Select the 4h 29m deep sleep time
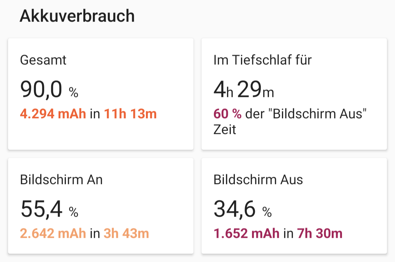Screen dimensions: 395x262 (244, 90)
